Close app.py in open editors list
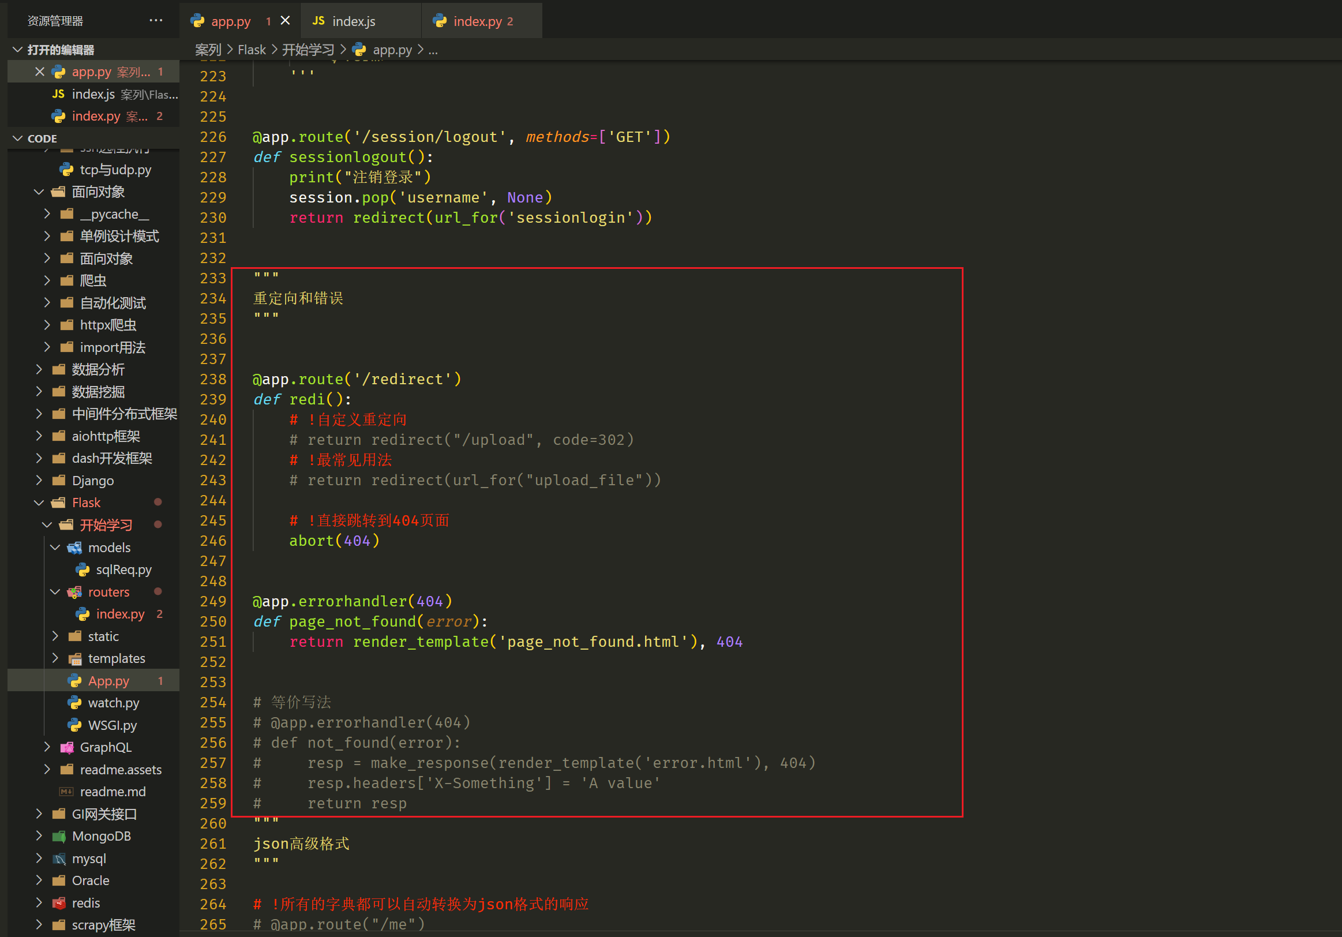The image size is (1342, 937). [40, 72]
